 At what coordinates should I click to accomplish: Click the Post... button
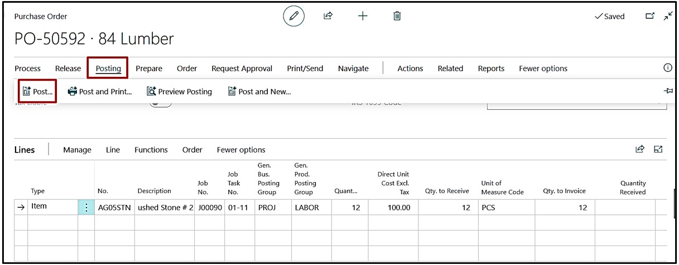coord(37,92)
